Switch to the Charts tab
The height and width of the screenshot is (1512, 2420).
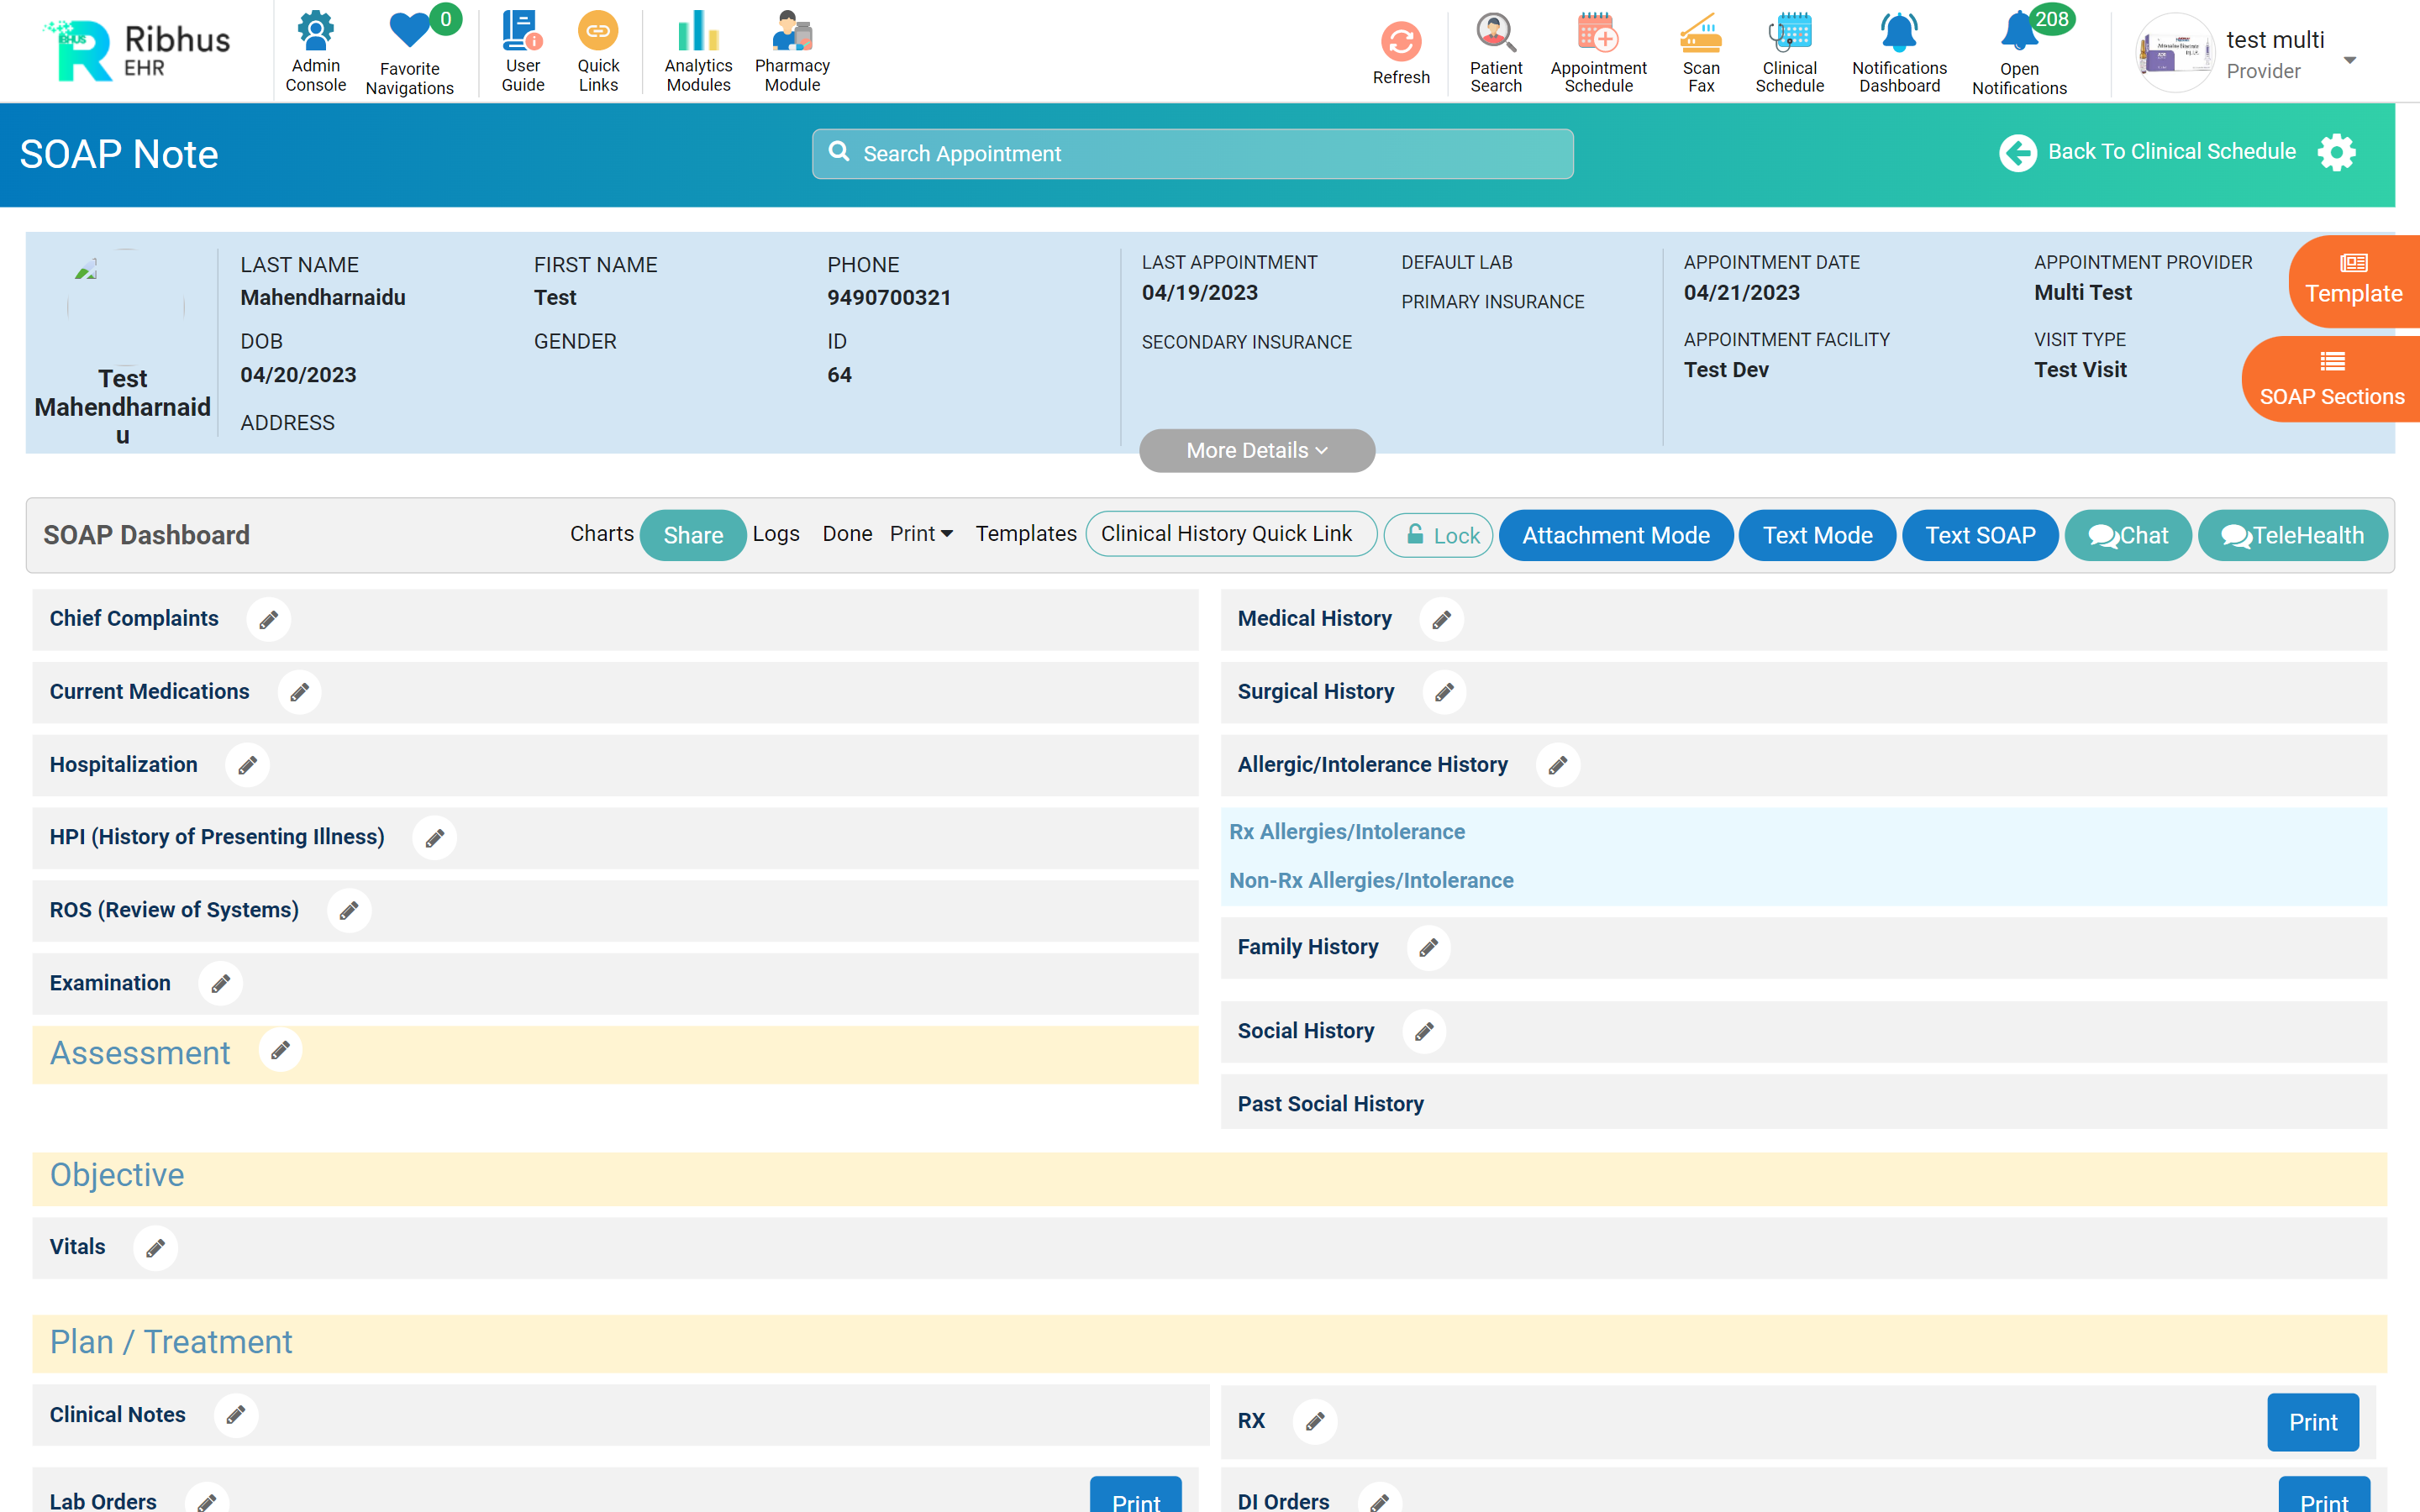tap(601, 534)
